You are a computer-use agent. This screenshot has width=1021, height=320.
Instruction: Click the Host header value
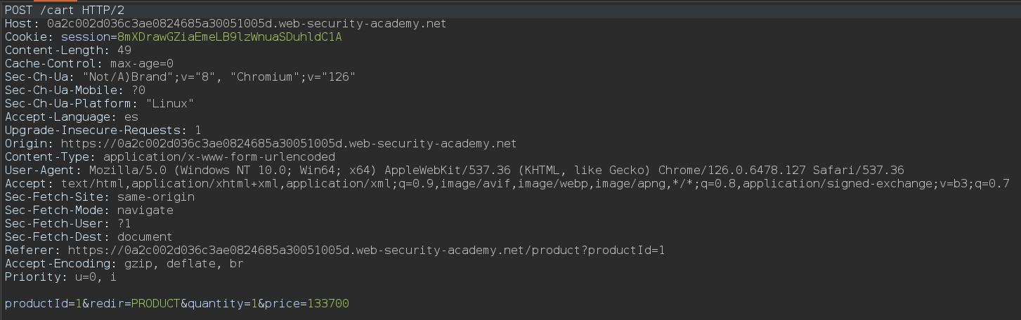tap(247, 23)
